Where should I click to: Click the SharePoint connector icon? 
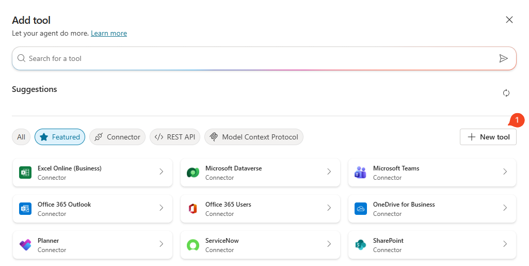coord(360,245)
